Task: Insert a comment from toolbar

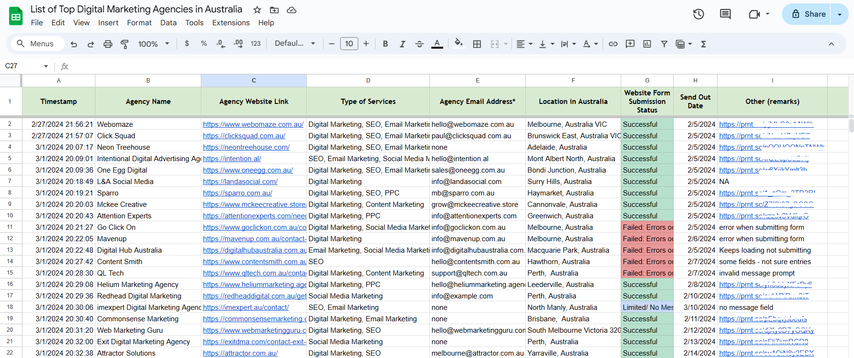Action: 630,44
